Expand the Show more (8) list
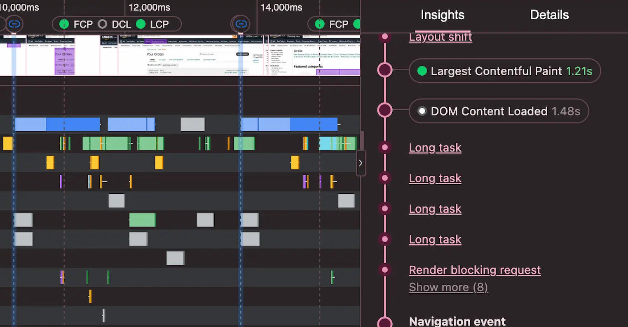628x327 pixels. coord(448,287)
